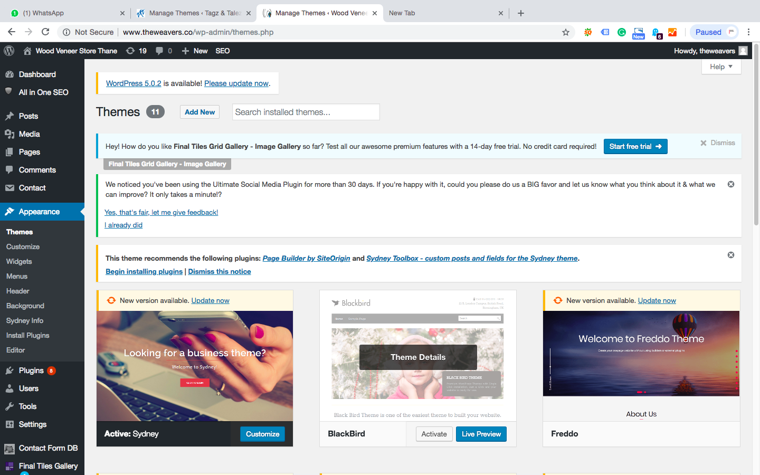The image size is (760, 475).
Task: Select Header submenu item
Action: tap(17, 291)
